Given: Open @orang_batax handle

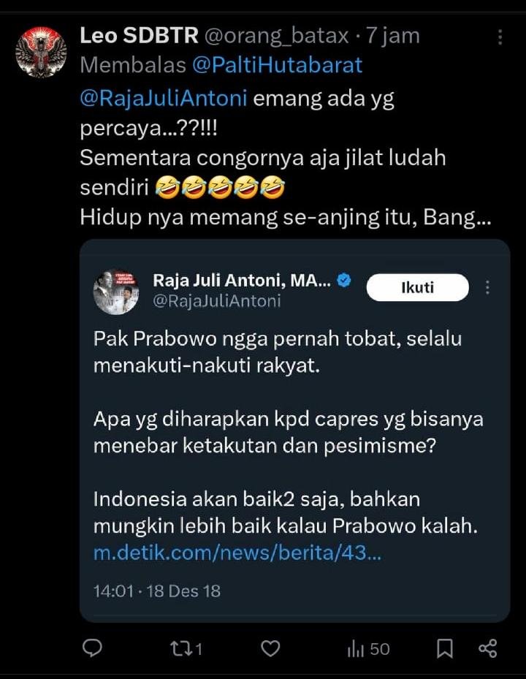Looking at the screenshot, I should coord(276,36).
